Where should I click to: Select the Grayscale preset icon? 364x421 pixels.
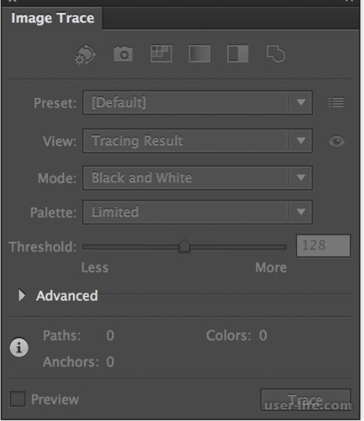(199, 53)
